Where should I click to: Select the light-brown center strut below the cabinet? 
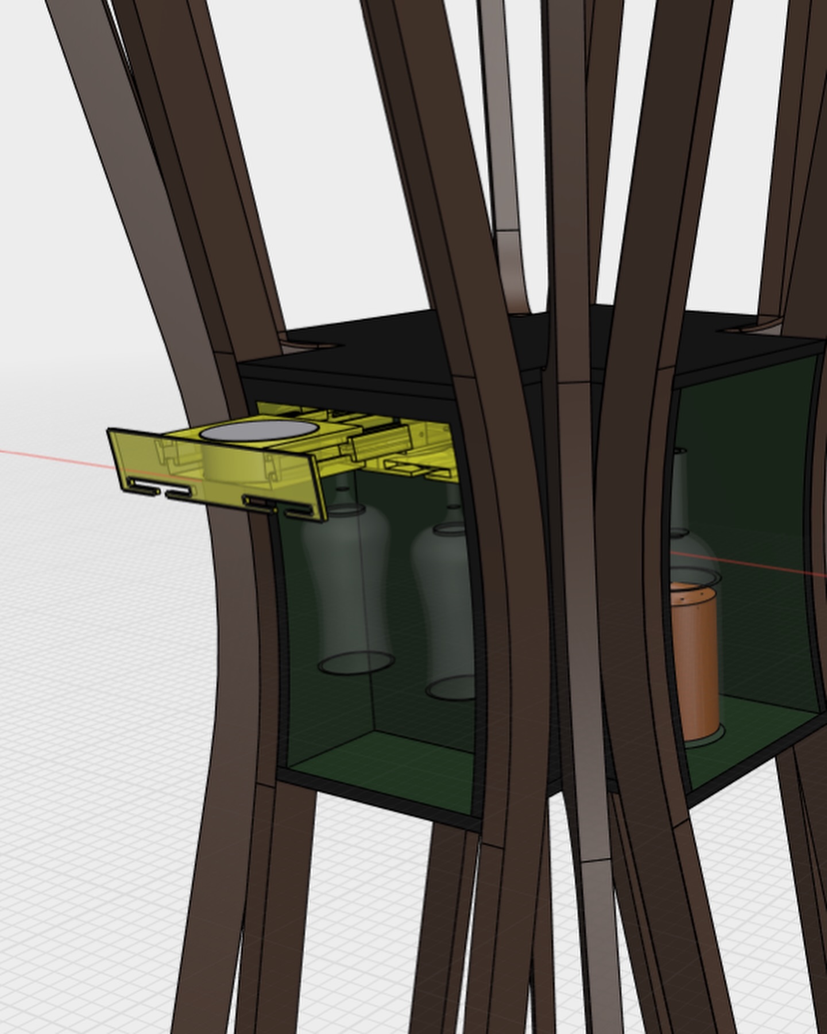pos(597,943)
